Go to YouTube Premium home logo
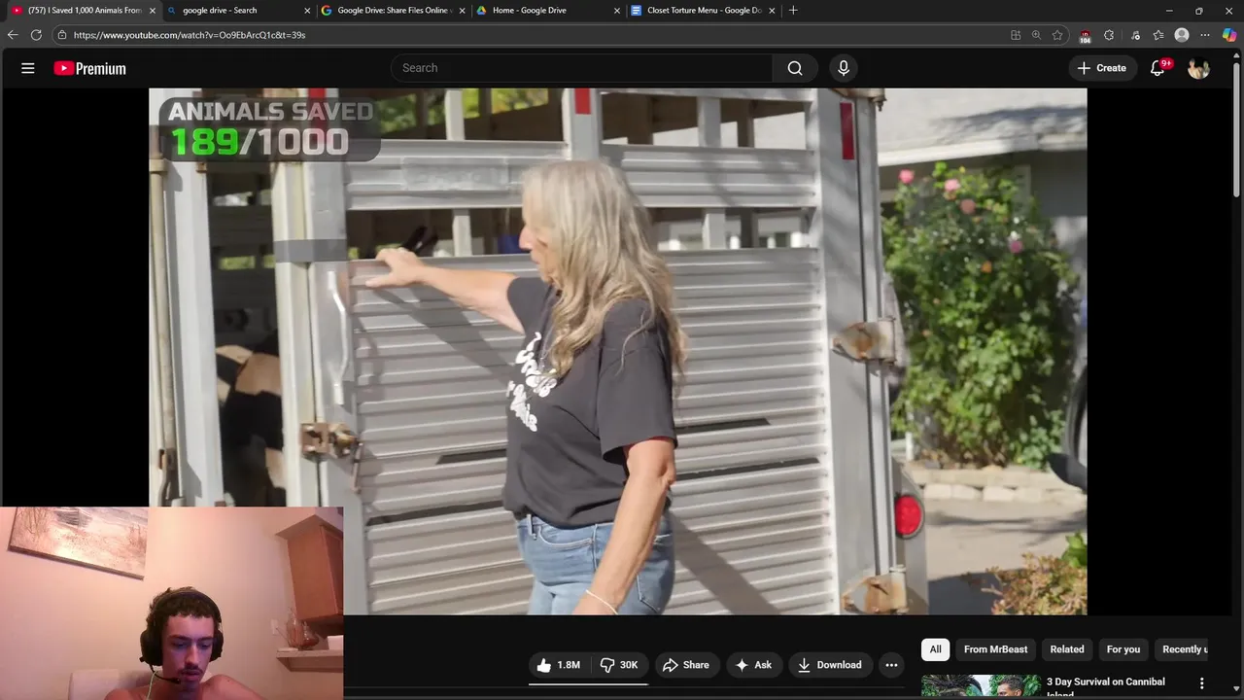1244x700 pixels. coord(89,68)
